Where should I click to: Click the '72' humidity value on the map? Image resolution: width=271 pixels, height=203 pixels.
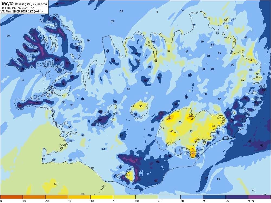click(x=191, y=131)
